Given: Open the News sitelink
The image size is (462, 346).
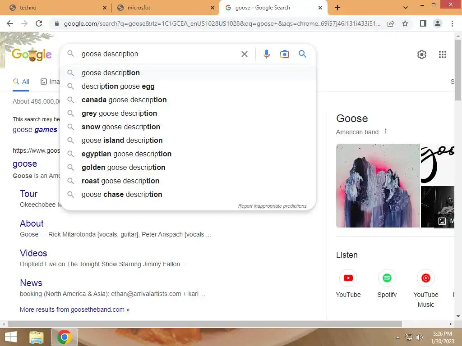Looking at the screenshot, I should click(x=31, y=283).
